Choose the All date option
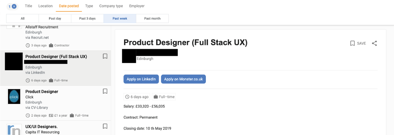 click(22, 19)
